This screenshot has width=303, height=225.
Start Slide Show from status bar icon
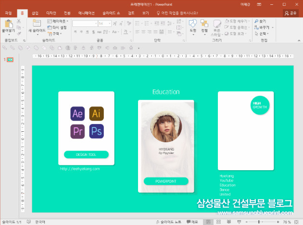239,222
